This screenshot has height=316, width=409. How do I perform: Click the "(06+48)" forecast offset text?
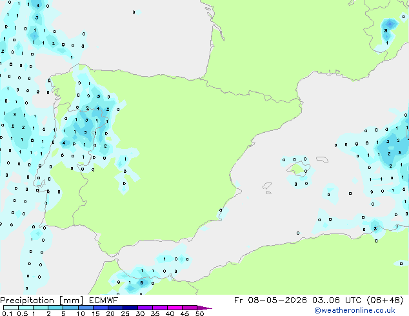pyautogui.click(x=385, y=301)
